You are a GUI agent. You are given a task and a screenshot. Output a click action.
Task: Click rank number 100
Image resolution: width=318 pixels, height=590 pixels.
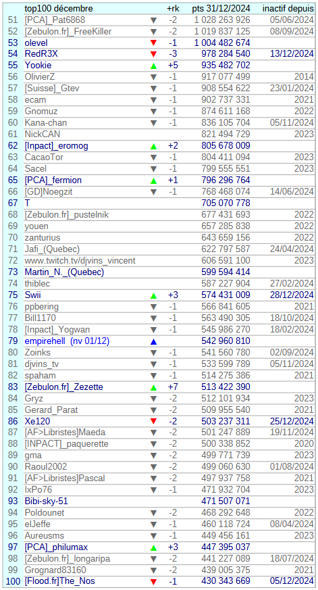pyautogui.click(x=13, y=581)
